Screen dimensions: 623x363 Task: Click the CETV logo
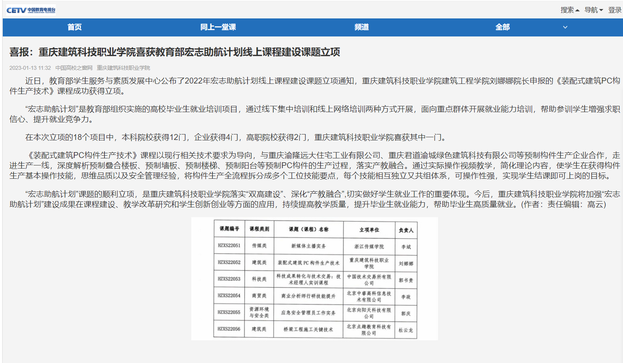(x=31, y=10)
